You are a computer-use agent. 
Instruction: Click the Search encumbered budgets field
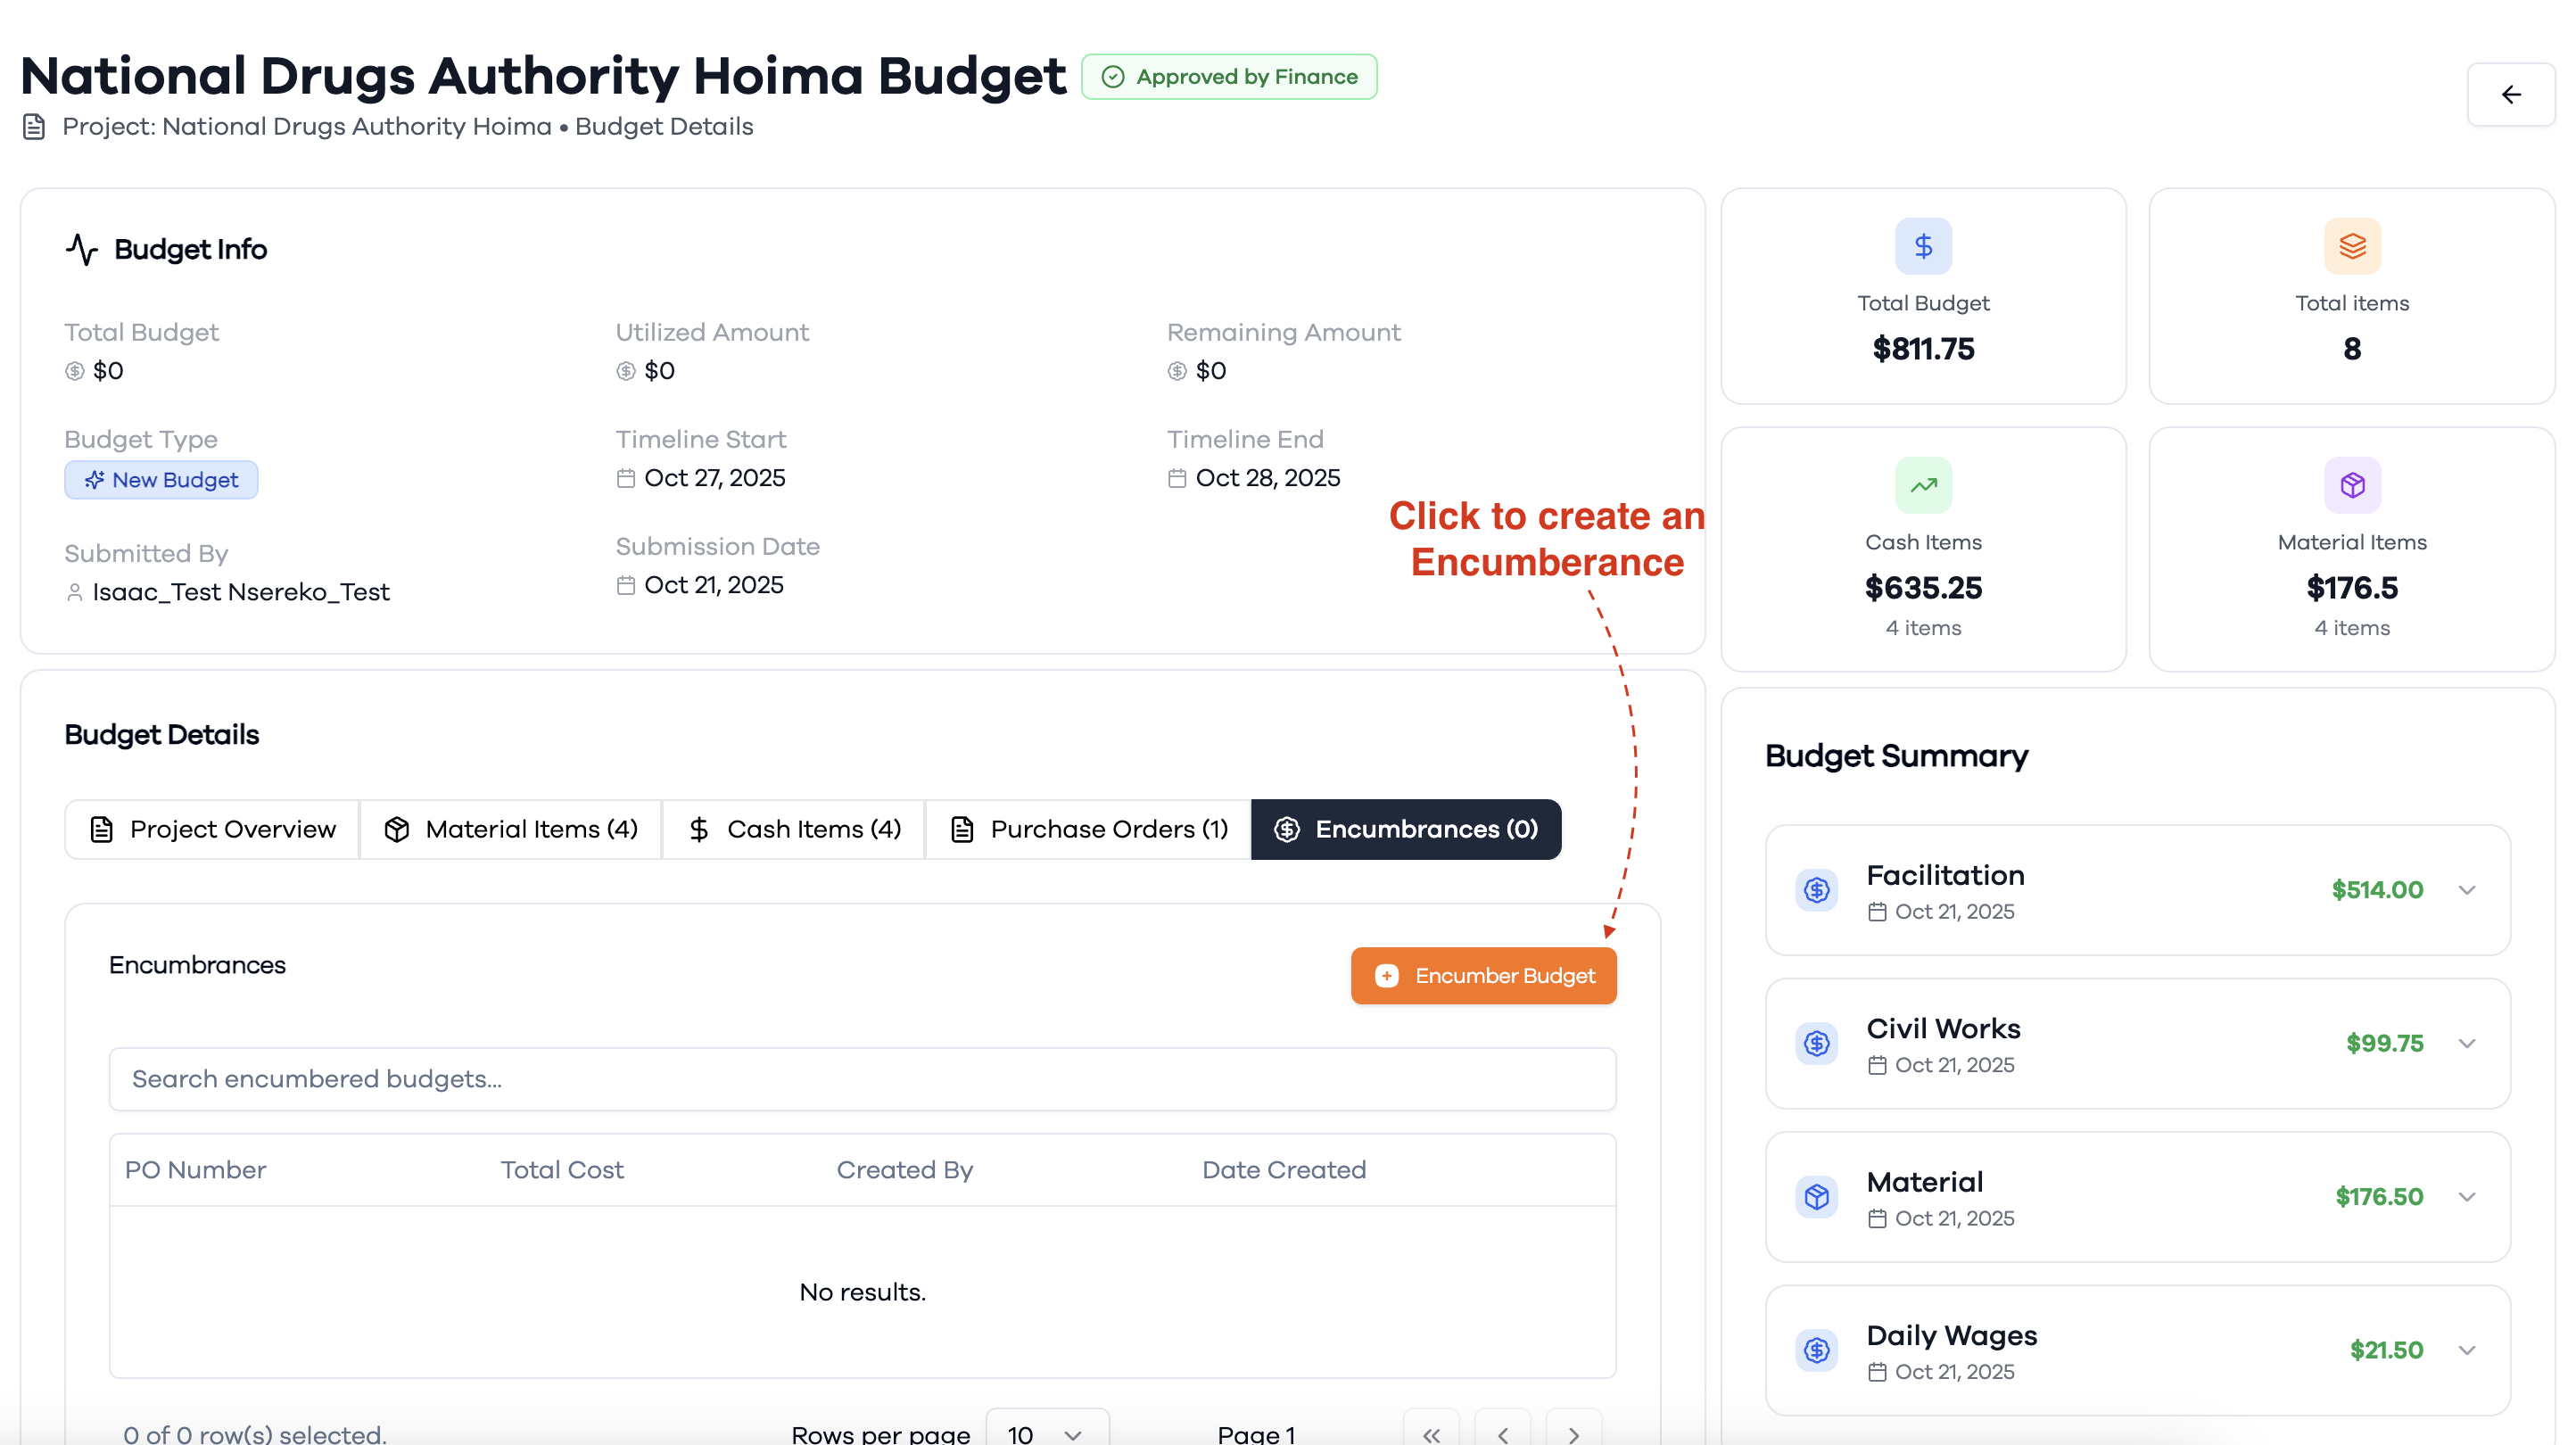tap(862, 1079)
